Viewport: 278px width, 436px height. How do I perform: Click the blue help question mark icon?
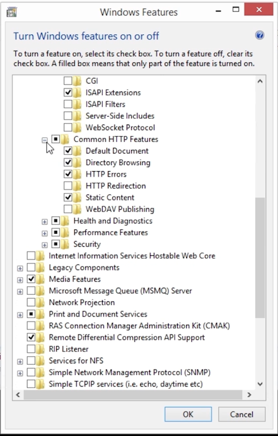click(260, 35)
